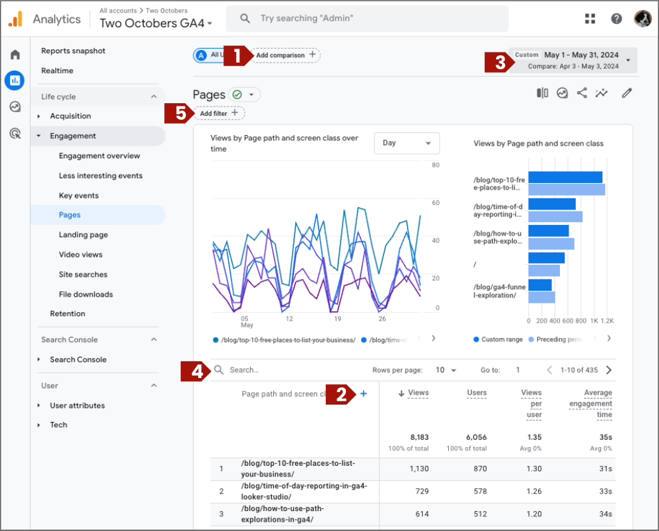Click the green report status checkmark

click(237, 94)
